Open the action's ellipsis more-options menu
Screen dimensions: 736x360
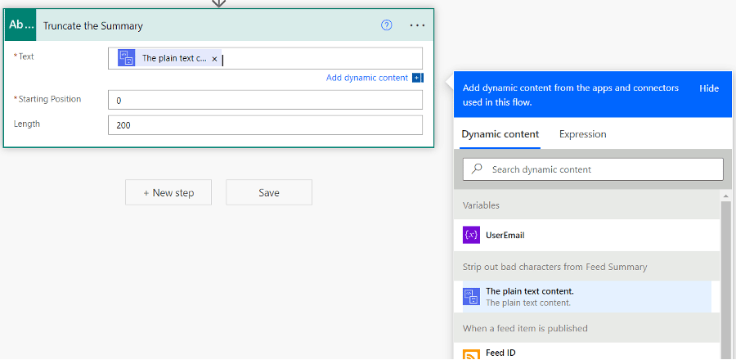[x=417, y=25]
